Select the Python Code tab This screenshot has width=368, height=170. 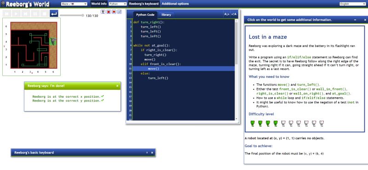coord(145,15)
